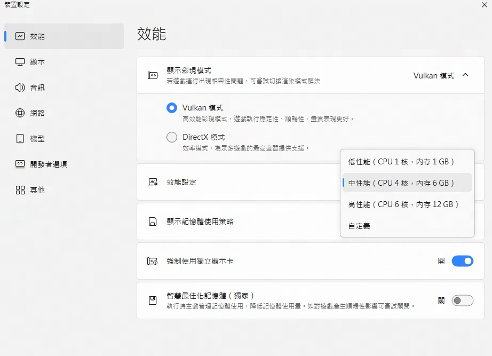Viewport: 492px width, 356px height.
Task: Click the 效能設定 row label
Action: click(x=181, y=182)
